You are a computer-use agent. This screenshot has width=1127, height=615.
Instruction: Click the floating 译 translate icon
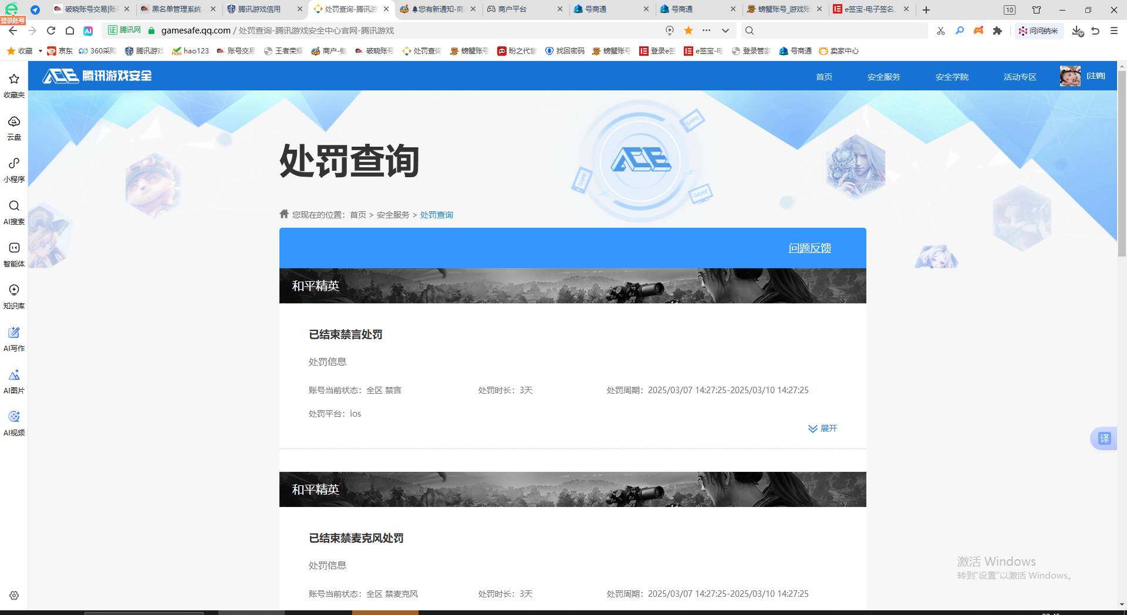pyautogui.click(x=1104, y=438)
